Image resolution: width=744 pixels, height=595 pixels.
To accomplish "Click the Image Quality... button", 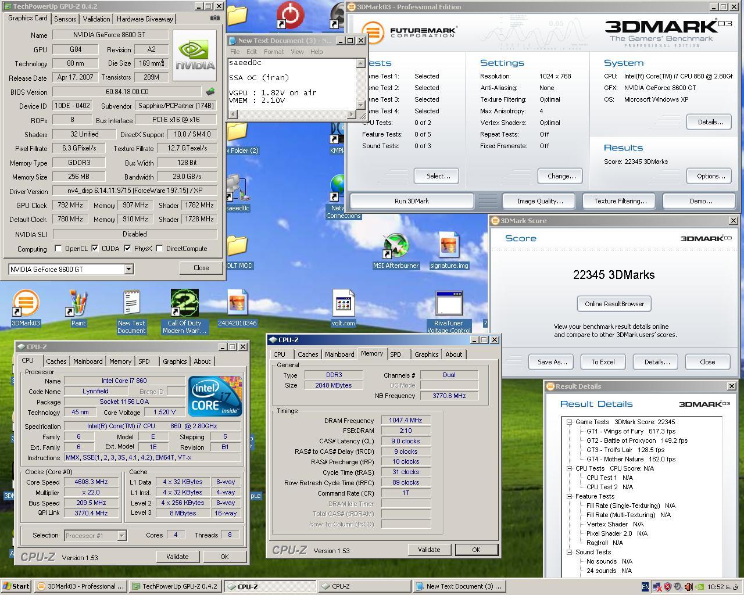I will point(540,201).
